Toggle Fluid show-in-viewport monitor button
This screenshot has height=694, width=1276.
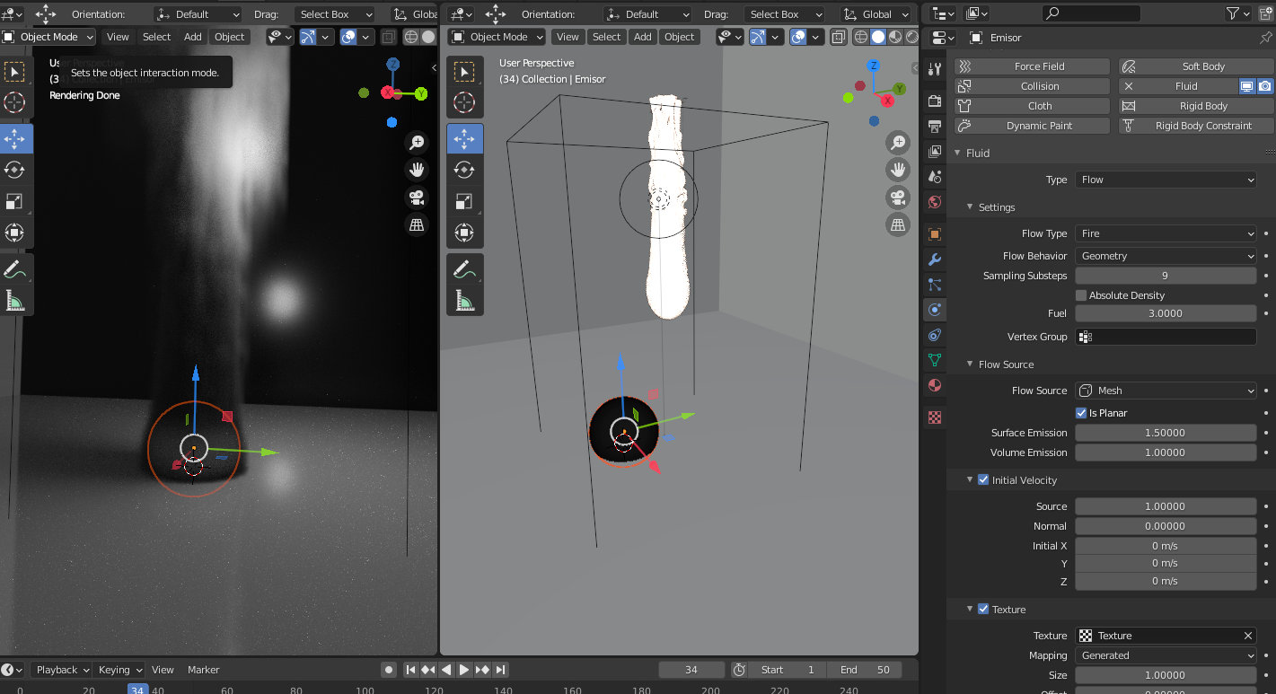pyautogui.click(x=1246, y=86)
